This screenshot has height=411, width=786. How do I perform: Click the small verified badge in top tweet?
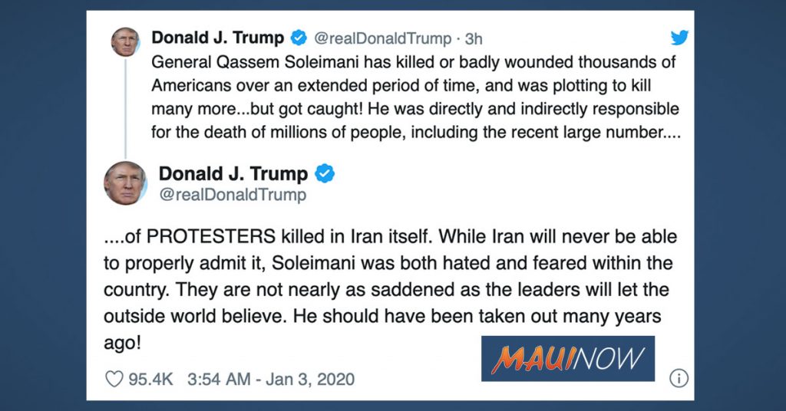(300, 38)
